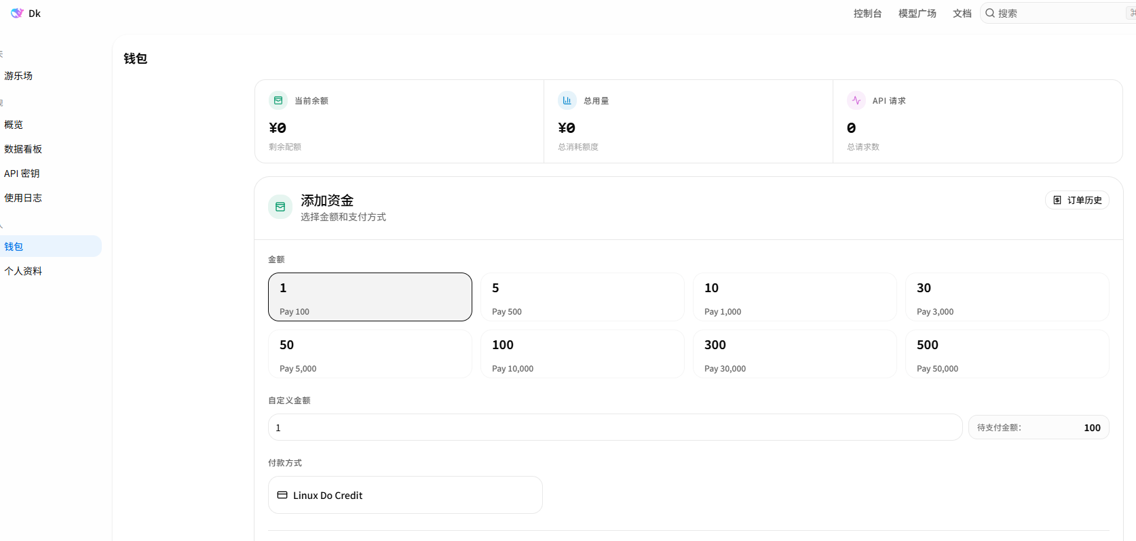Select amount 50 (Pay 5,000)
The height and width of the screenshot is (541, 1136).
(x=370, y=354)
